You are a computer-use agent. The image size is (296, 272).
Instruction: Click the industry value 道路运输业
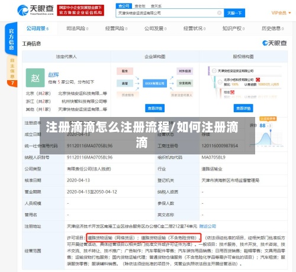pyautogui.click(x=212, y=169)
